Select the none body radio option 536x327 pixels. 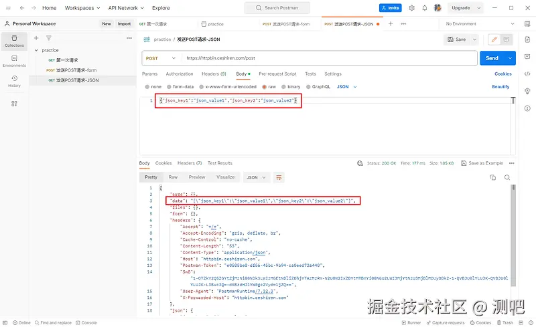tap(153, 87)
